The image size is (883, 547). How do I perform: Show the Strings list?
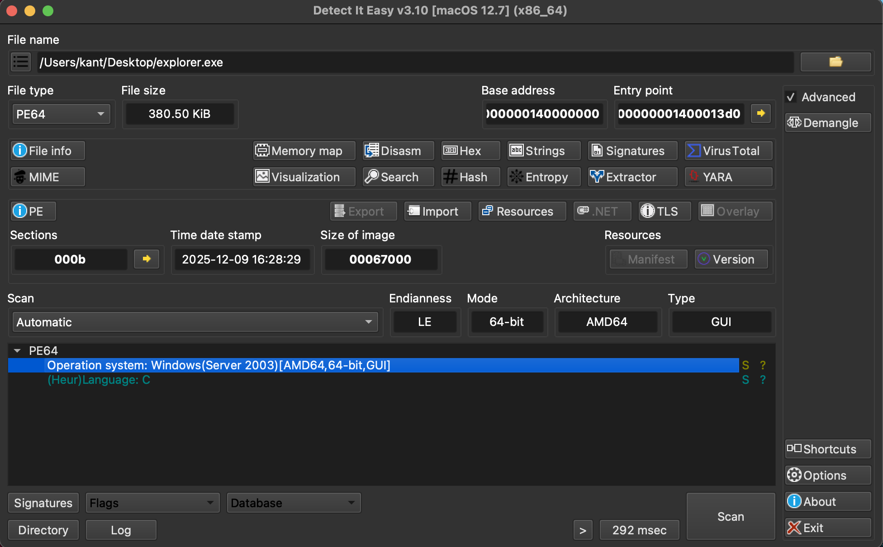[544, 151]
